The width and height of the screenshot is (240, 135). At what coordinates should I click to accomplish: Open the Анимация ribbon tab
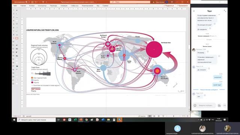pos(64,6)
